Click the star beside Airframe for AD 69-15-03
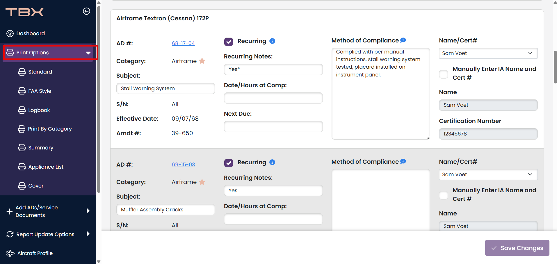 [202, 182]
